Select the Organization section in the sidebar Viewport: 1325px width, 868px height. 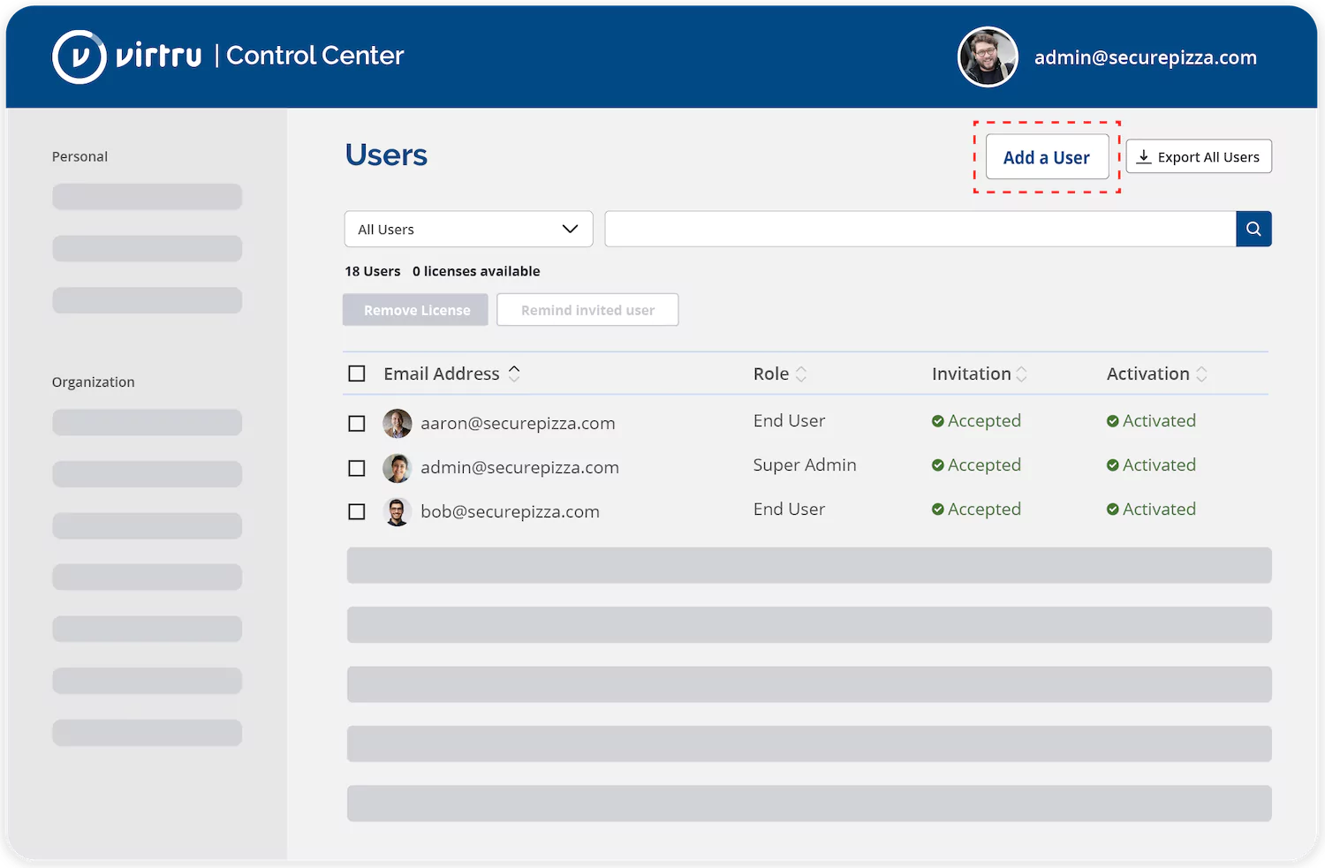pos(93,381)
